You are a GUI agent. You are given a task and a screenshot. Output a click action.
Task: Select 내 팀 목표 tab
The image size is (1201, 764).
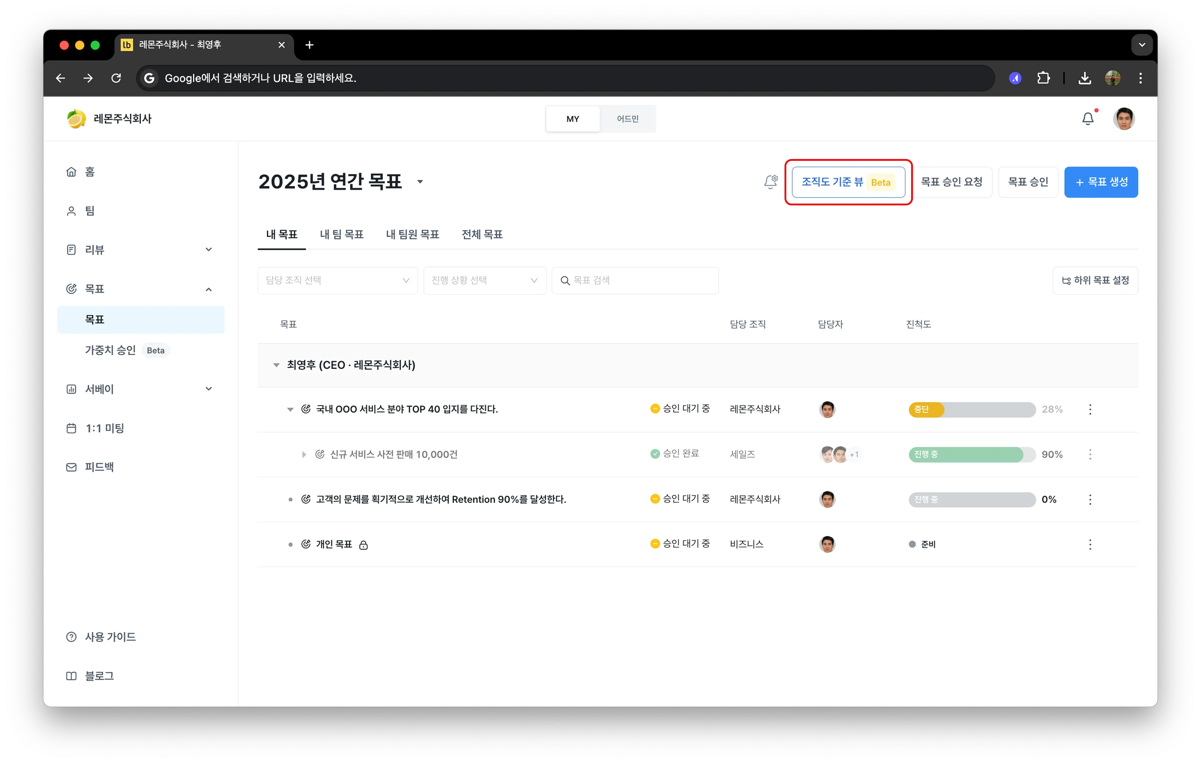pyautogui.click(x=342, y=235)
